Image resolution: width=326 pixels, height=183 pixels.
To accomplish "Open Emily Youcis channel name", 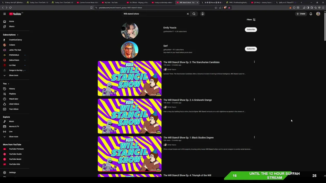I will 170,28.
